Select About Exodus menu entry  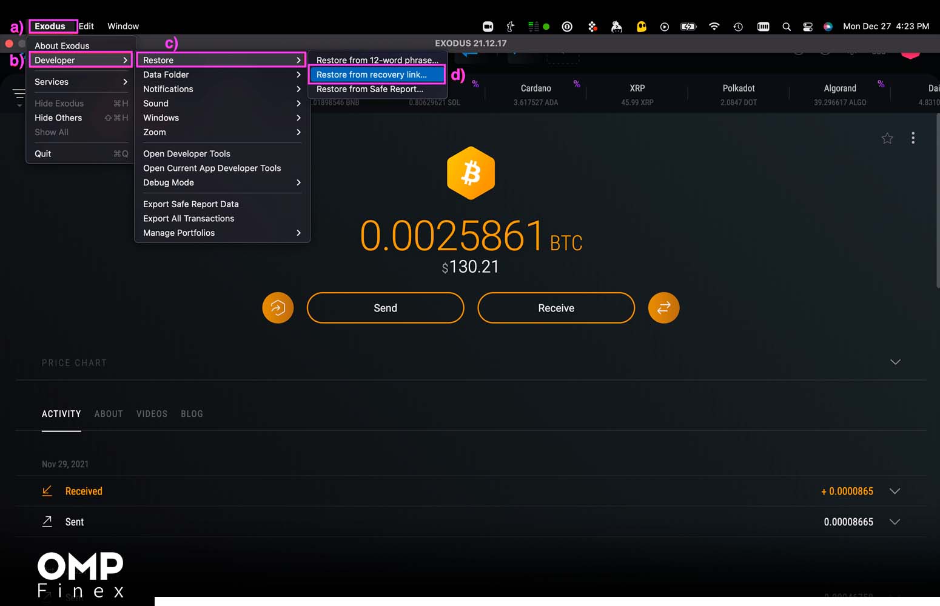click(x=62, y=45)
